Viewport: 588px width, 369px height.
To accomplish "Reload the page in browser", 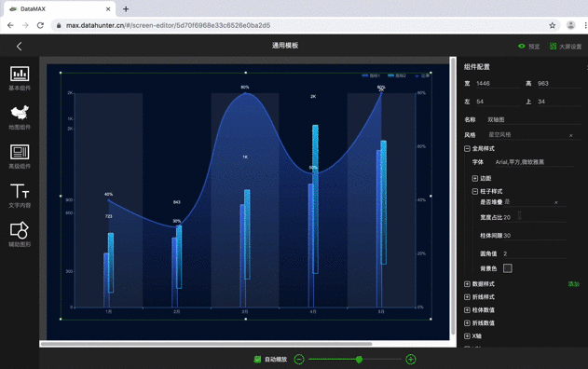I will [x=40, y=25].
